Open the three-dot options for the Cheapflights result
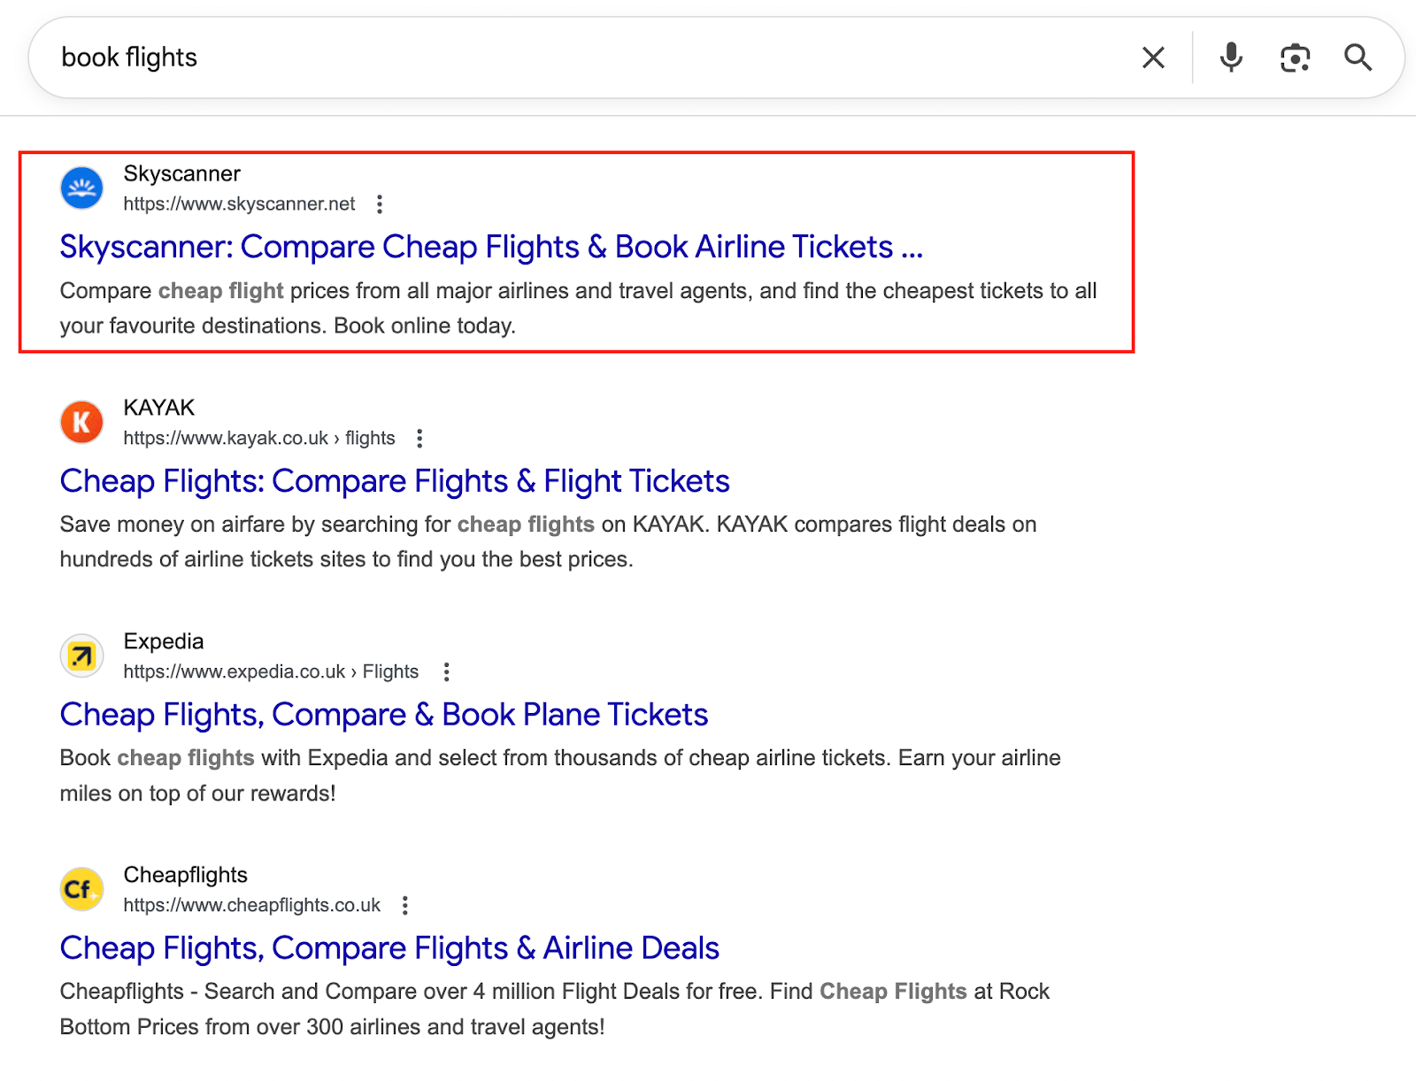1416x1081 pixels. click(x=405, y=905)
